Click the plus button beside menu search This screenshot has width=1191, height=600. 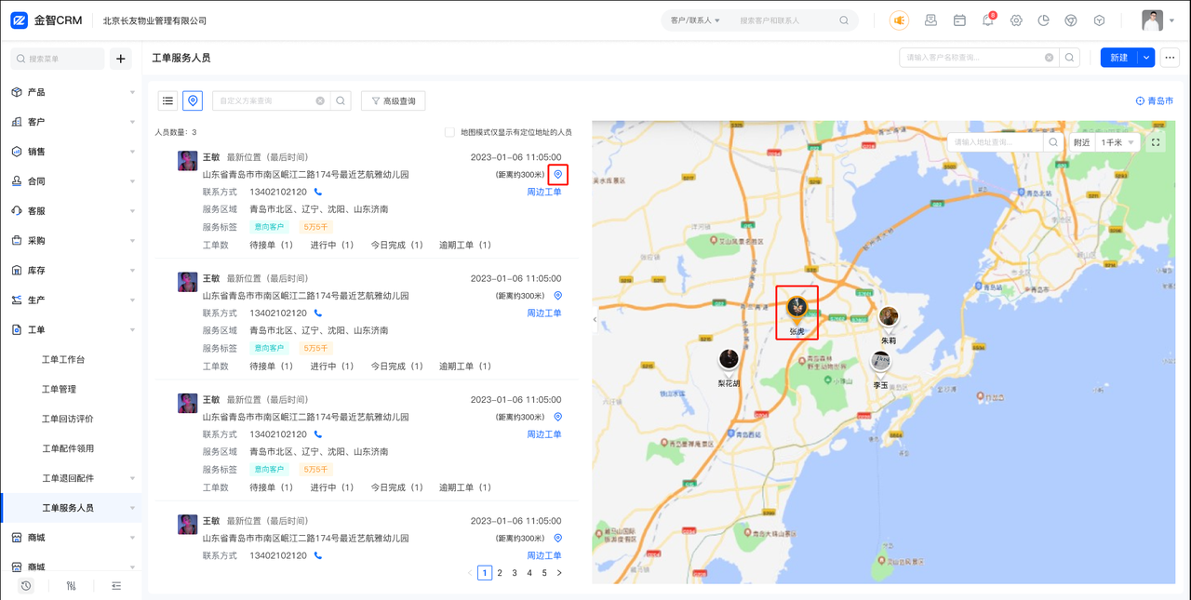121,59
